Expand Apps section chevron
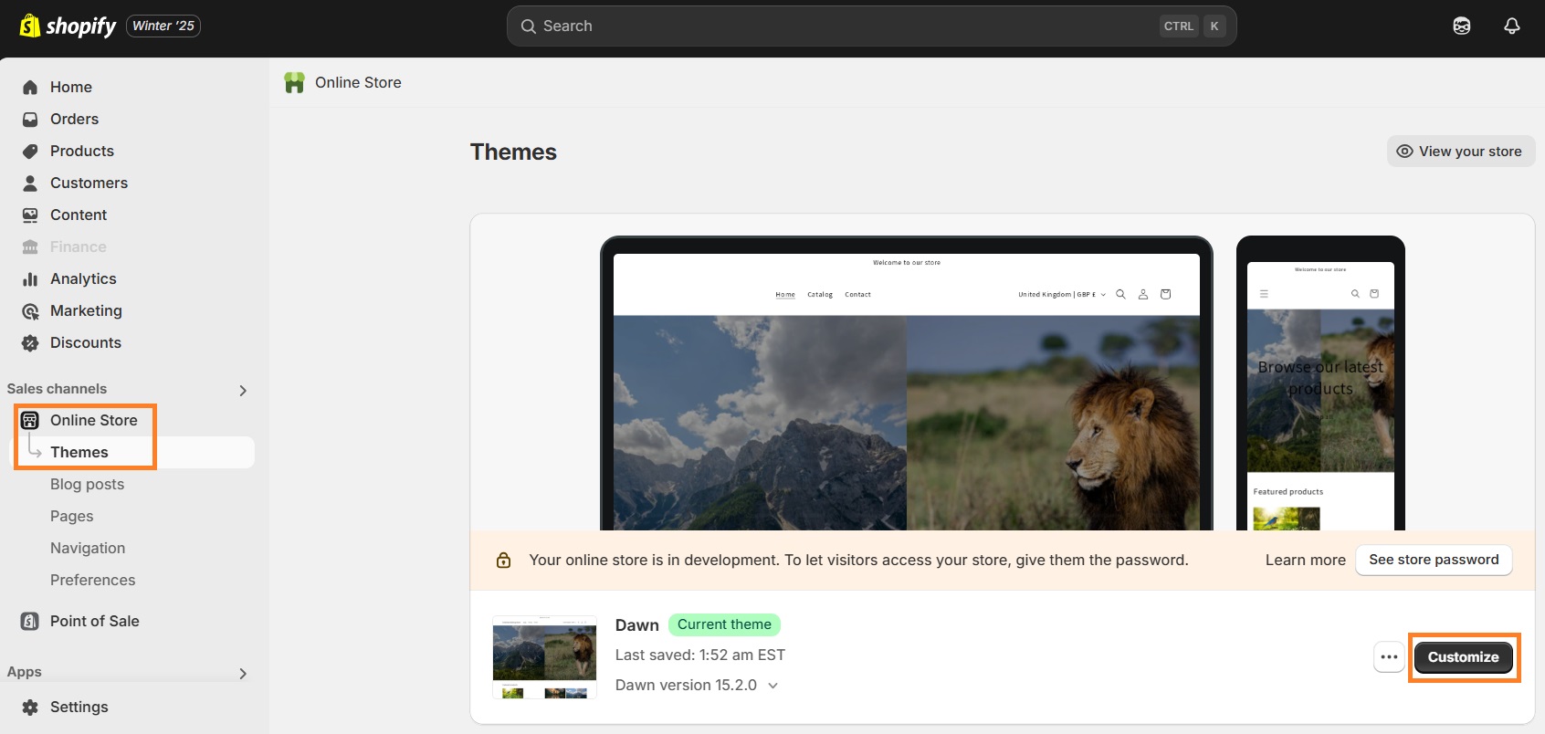The width and height of the screenshot is (1545, 734). (x=243, y=674)
